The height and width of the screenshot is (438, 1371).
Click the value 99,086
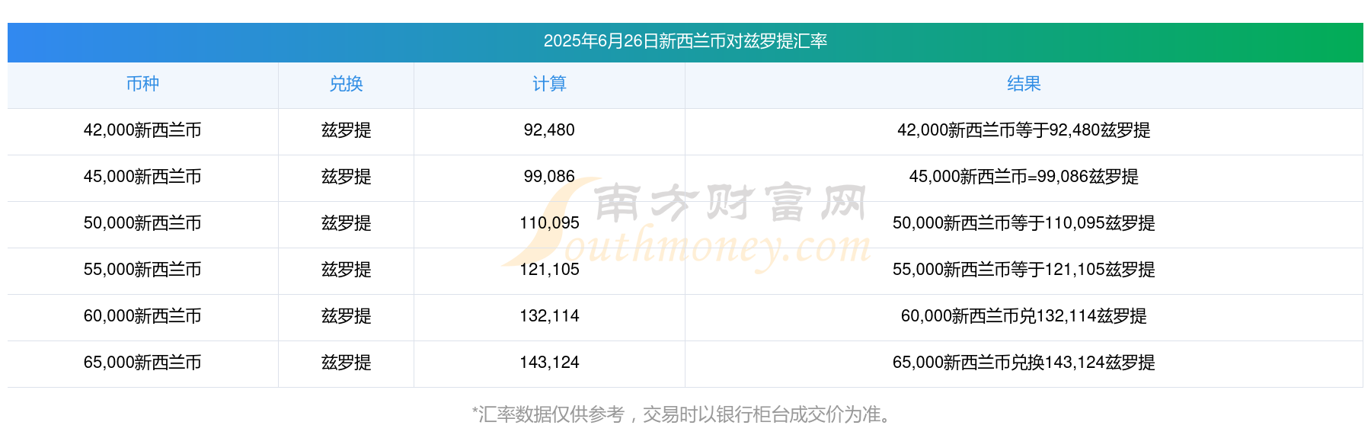549,177
